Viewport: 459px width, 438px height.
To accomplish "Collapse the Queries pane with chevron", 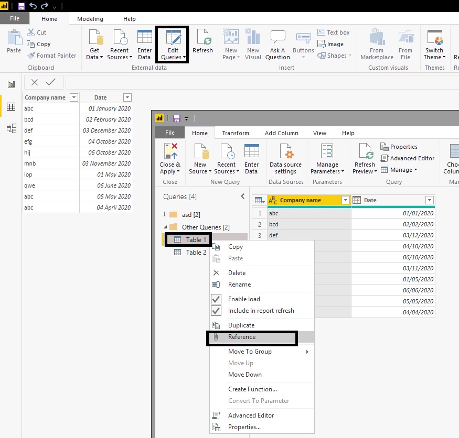I will coord(243,196).
